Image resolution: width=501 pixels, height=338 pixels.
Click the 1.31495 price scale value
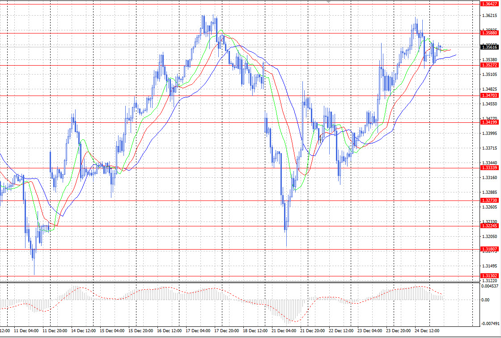[x=489, y=266]
